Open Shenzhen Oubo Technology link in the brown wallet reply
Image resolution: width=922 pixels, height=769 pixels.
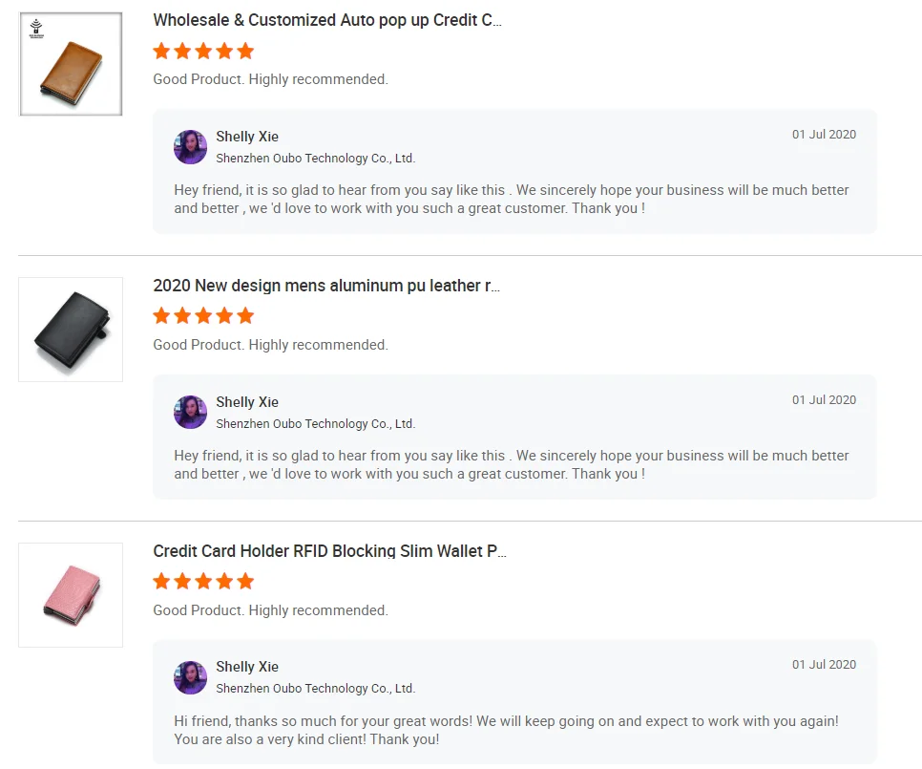coord(315,159)
